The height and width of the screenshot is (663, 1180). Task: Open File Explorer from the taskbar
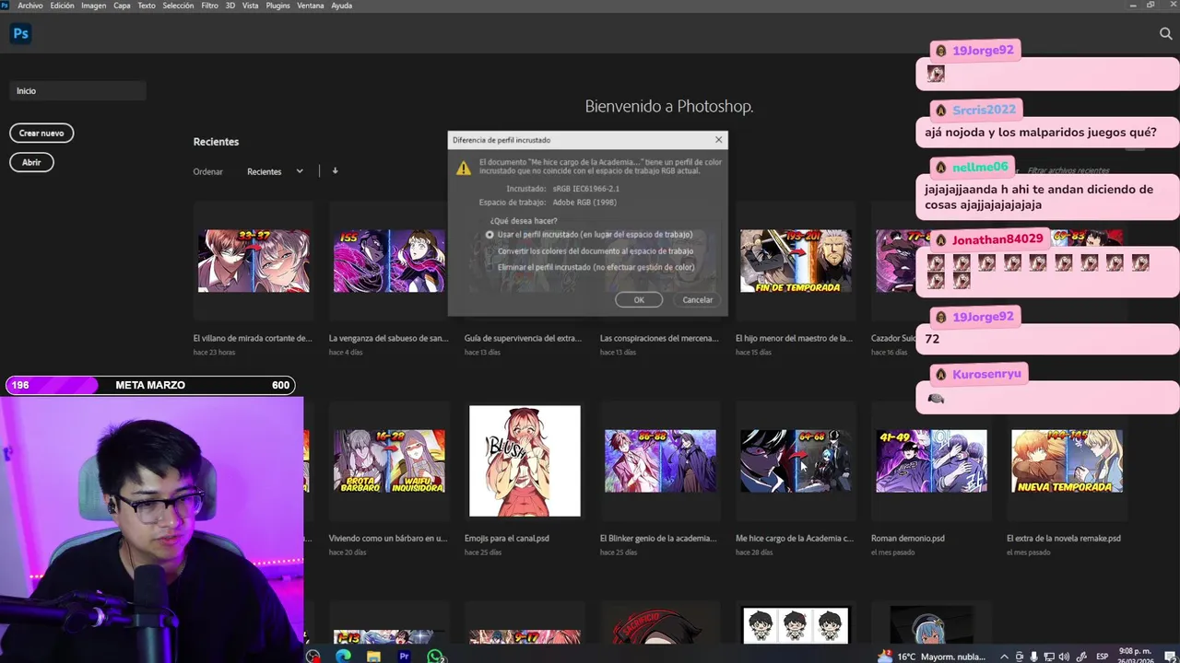[373, 657]
